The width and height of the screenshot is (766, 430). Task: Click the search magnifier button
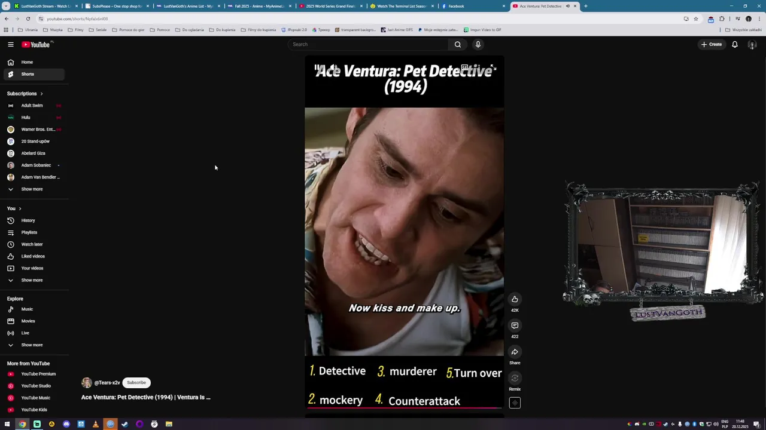[458, 44]
